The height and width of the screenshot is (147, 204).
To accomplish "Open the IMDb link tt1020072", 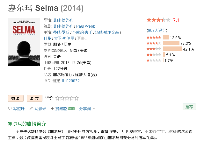I will 71,81.
